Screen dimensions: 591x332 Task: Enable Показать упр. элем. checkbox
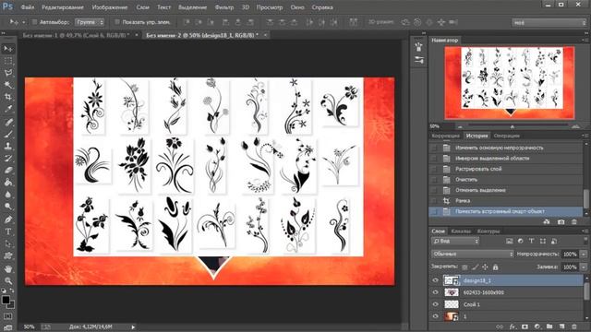pyautogui.click(x=117, y=22)
